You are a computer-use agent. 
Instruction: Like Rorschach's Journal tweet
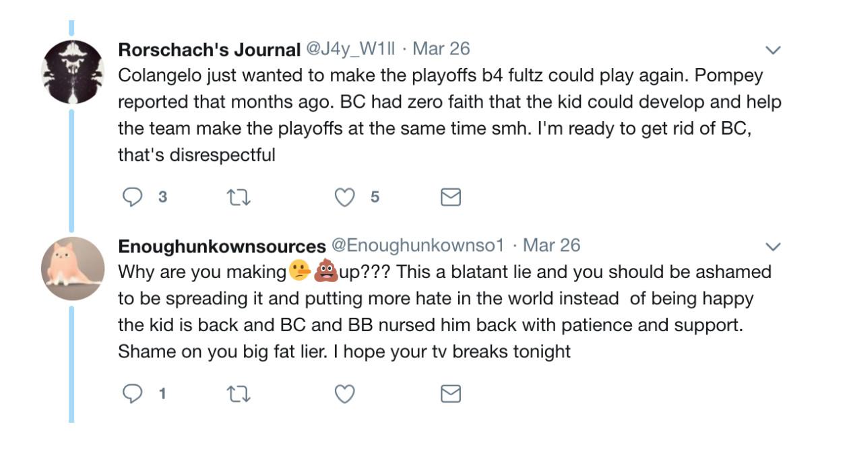coord(345,197)
